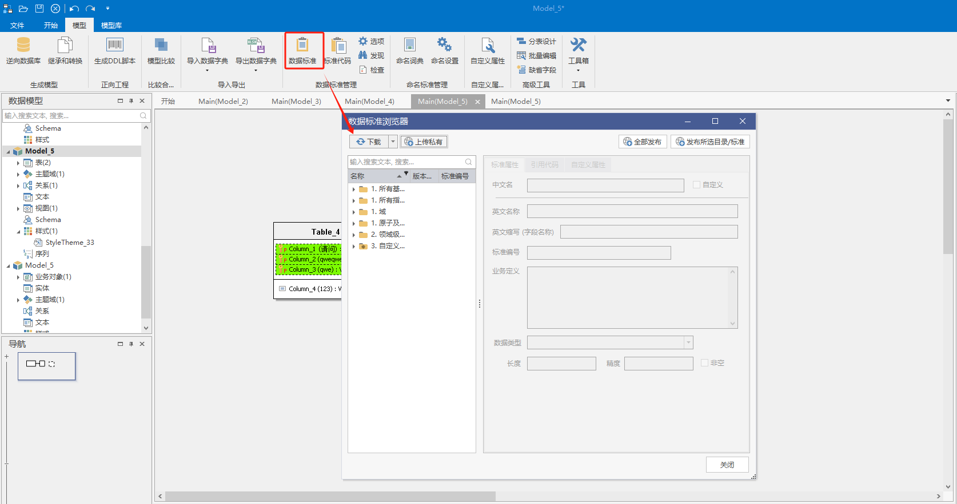Click 发现 binoculars tool

372,55
